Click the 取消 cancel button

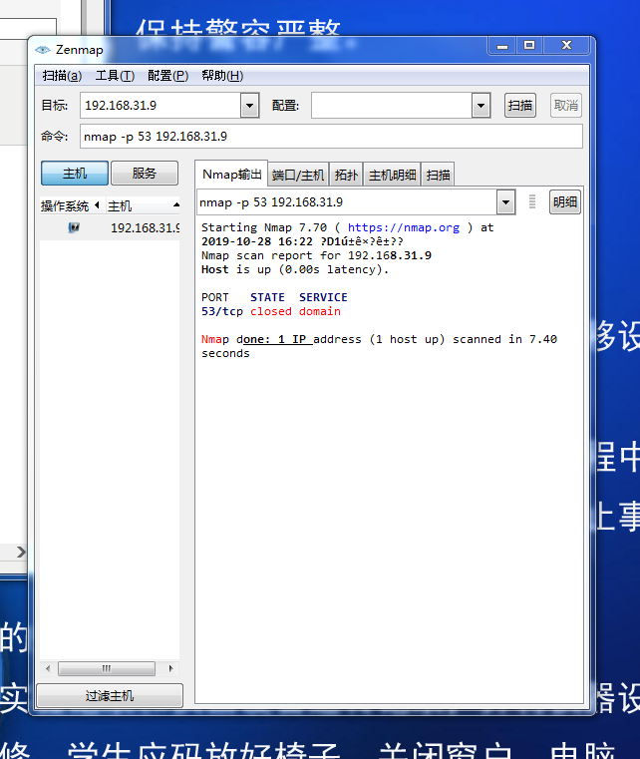566,106
